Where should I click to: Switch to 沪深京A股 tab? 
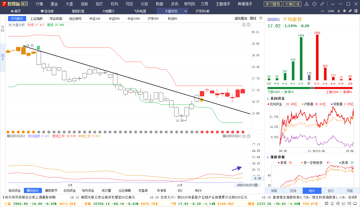tap(202, 11)
